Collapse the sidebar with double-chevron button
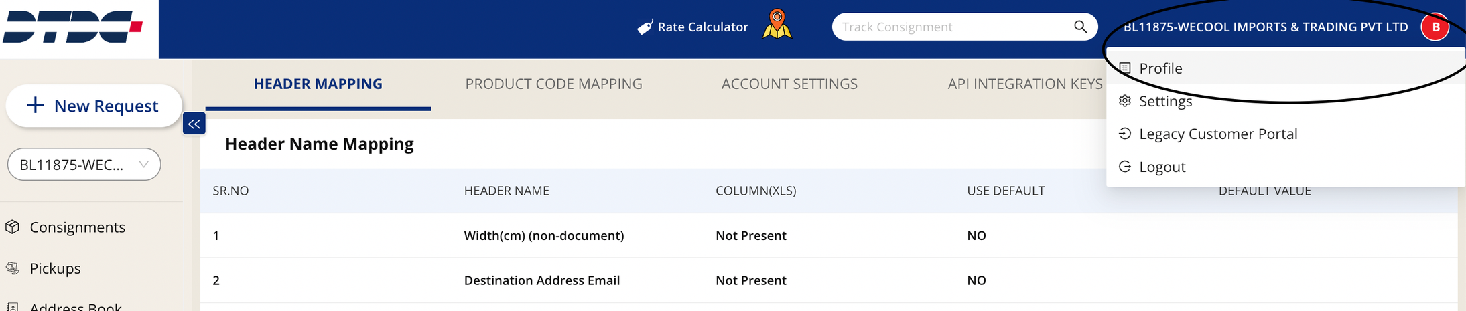Screen dimensions: 1466x311 point(194,124)
